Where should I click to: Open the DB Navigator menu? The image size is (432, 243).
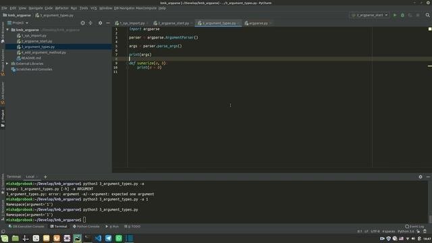click(124, 8)
